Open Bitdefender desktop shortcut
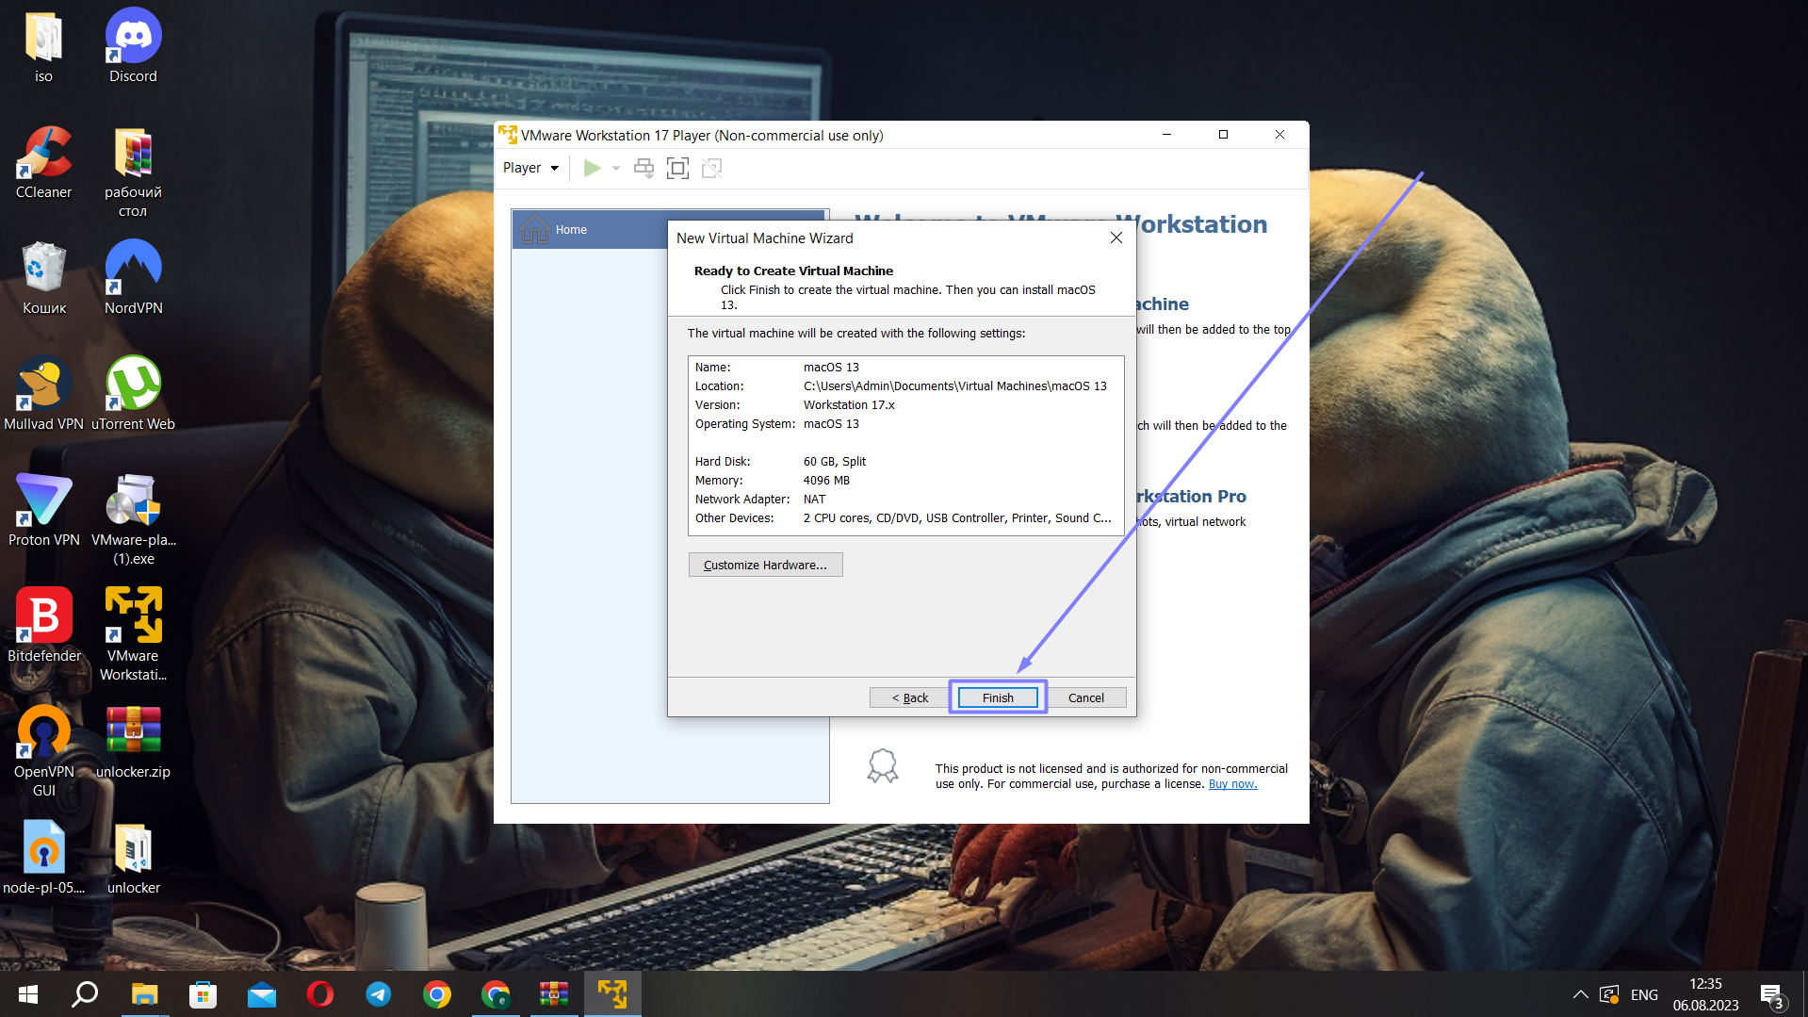Screen dimensions: 1808x1017 pyautogui.click(x=43, y=626)
